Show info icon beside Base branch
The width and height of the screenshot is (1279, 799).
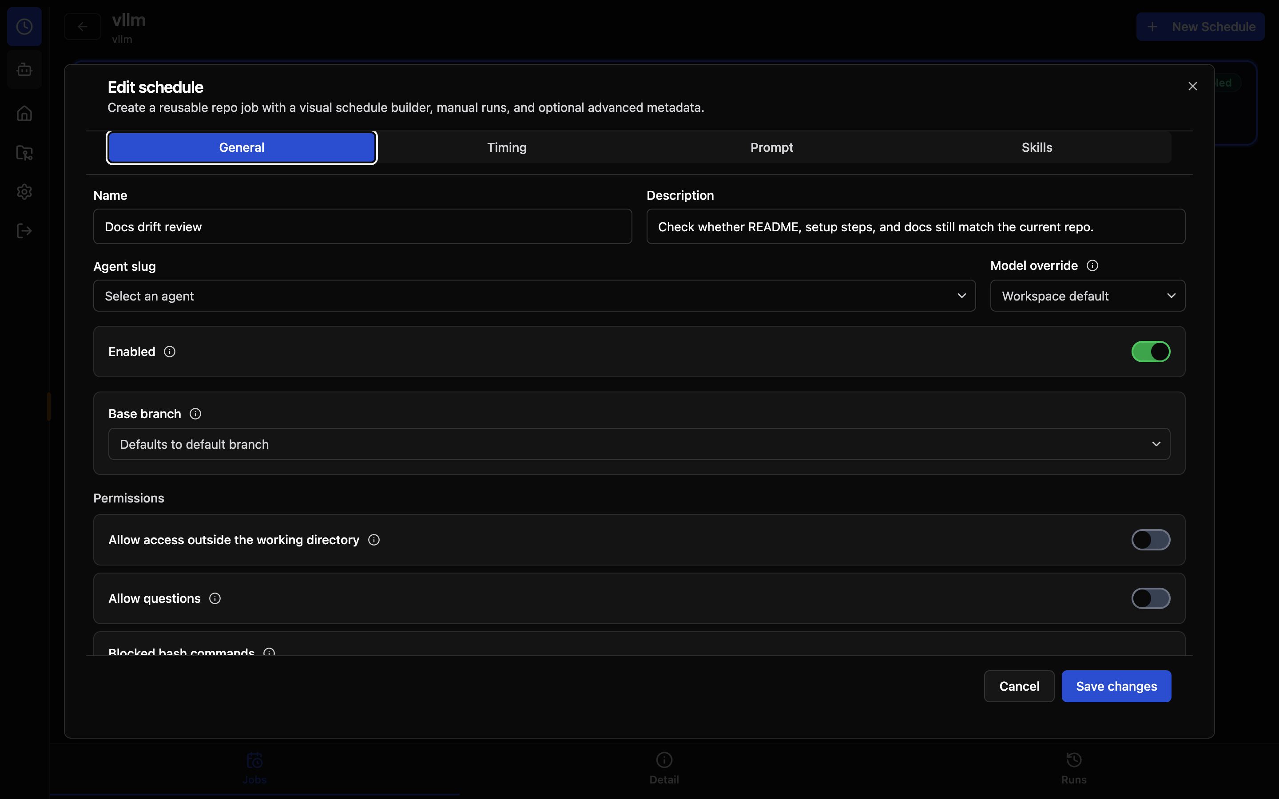pyautogui.click(x=195, y=414)
